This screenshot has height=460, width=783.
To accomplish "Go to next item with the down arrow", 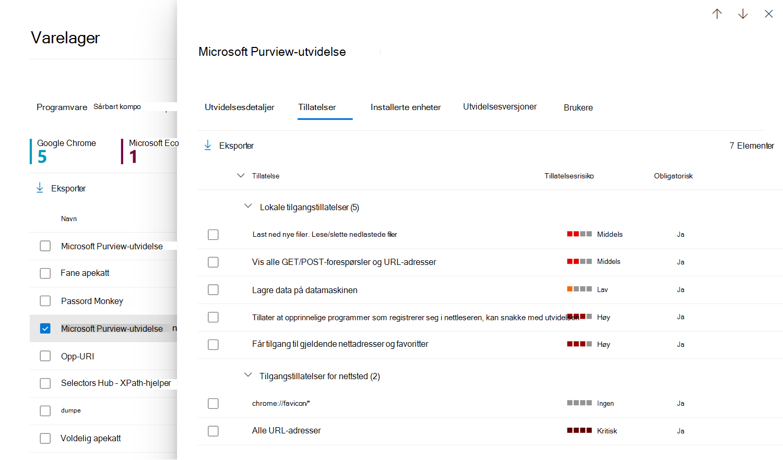I will (x=743, y=14).
